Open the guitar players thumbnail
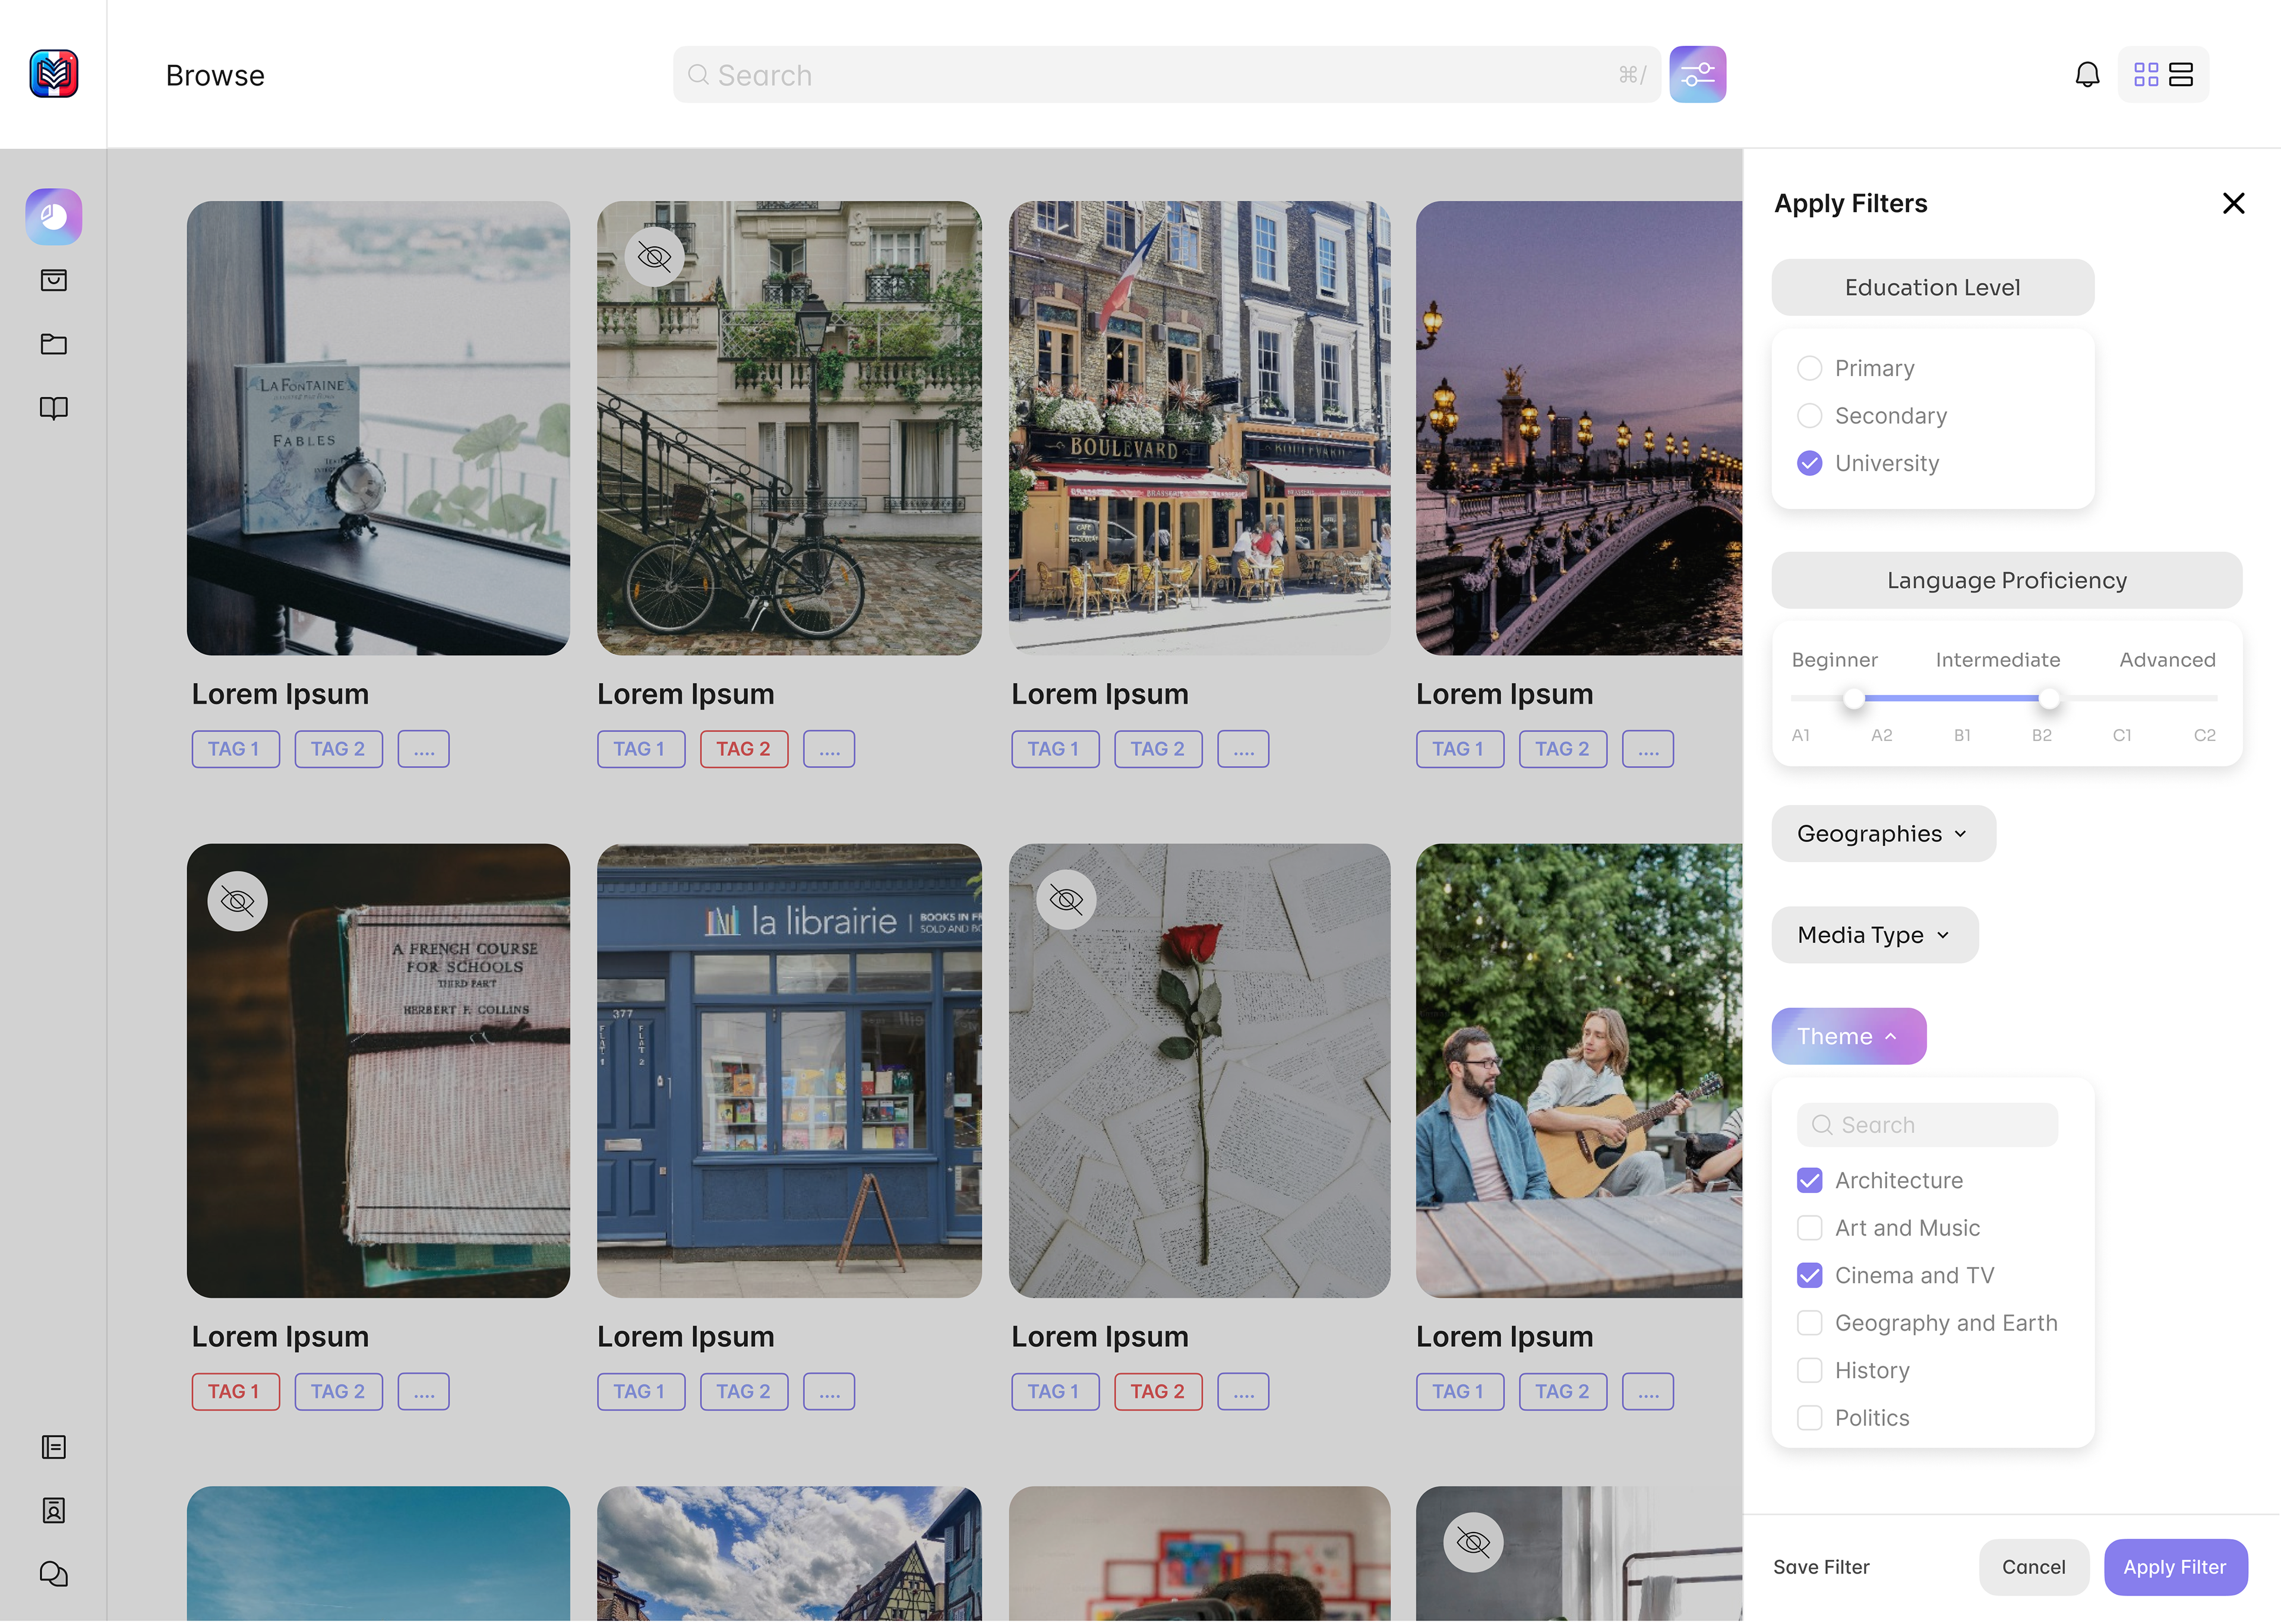Viewport: 2281px width, 1624px height. [x=1579, y=1072]
